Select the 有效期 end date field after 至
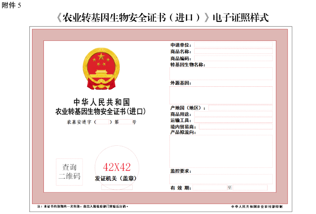Viewport: 316px width, 214px height. (x=250, y=187)
